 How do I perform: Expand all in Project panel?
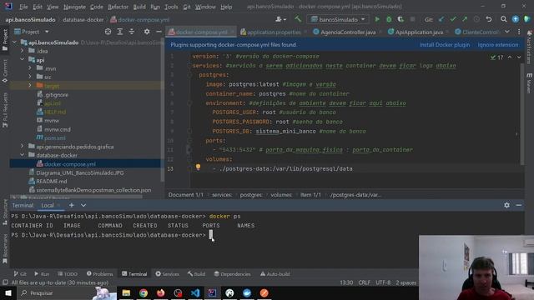pyautogui.click(x=120, y=32)
